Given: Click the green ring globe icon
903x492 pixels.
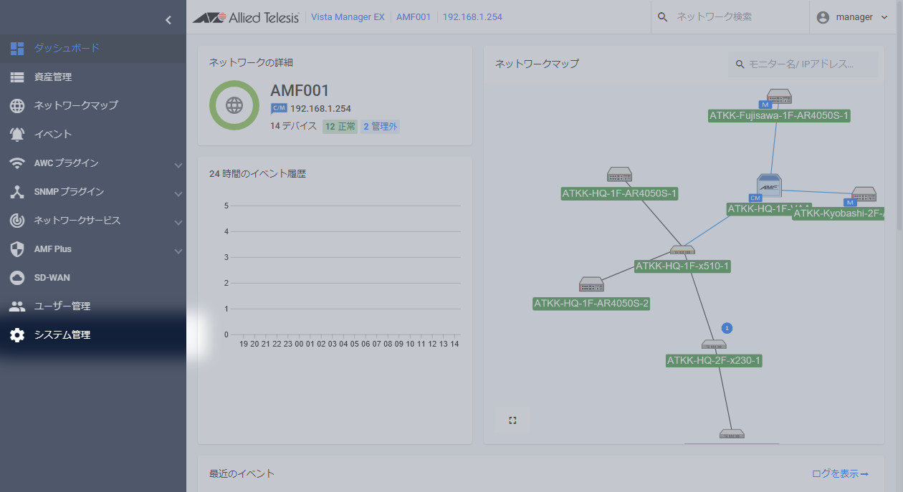Looking at the screenshot, I should pos(234,105).
